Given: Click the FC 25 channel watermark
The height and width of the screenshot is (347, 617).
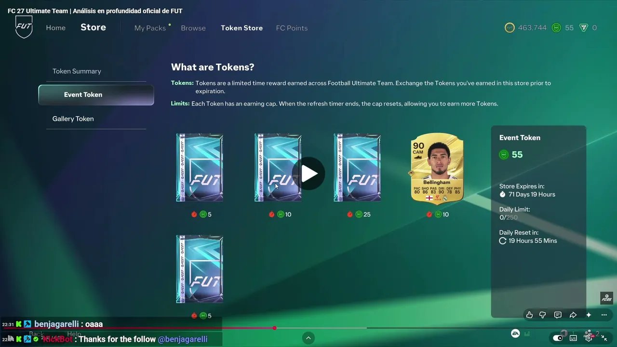Looking at the screenshot, I should 606,298.
